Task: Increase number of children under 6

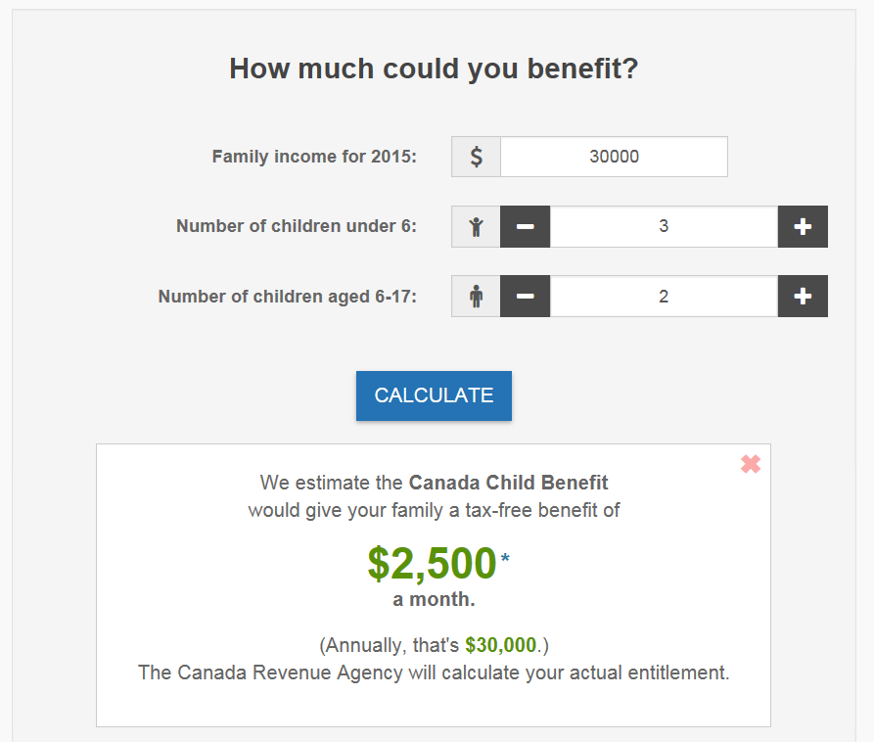Action: pyautogui.click(x=803, y=227)
